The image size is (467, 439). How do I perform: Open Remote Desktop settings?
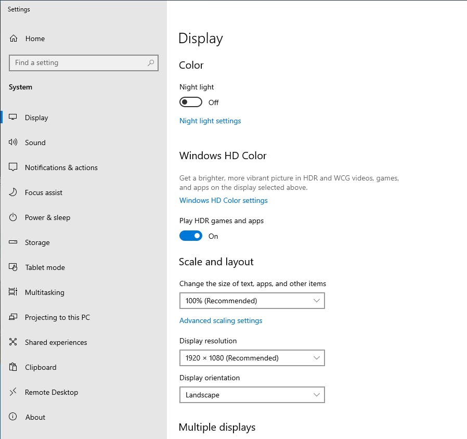(83, 393)
